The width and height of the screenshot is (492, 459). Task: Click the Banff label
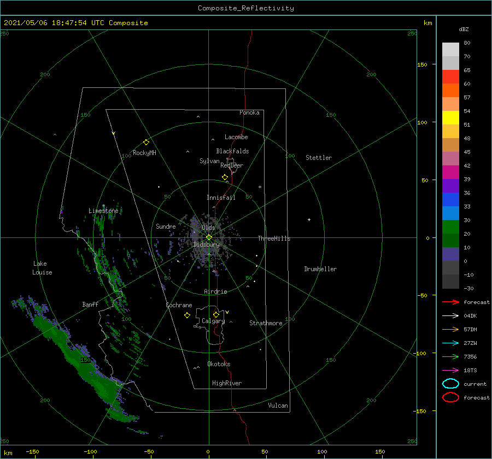click(90, 304)
